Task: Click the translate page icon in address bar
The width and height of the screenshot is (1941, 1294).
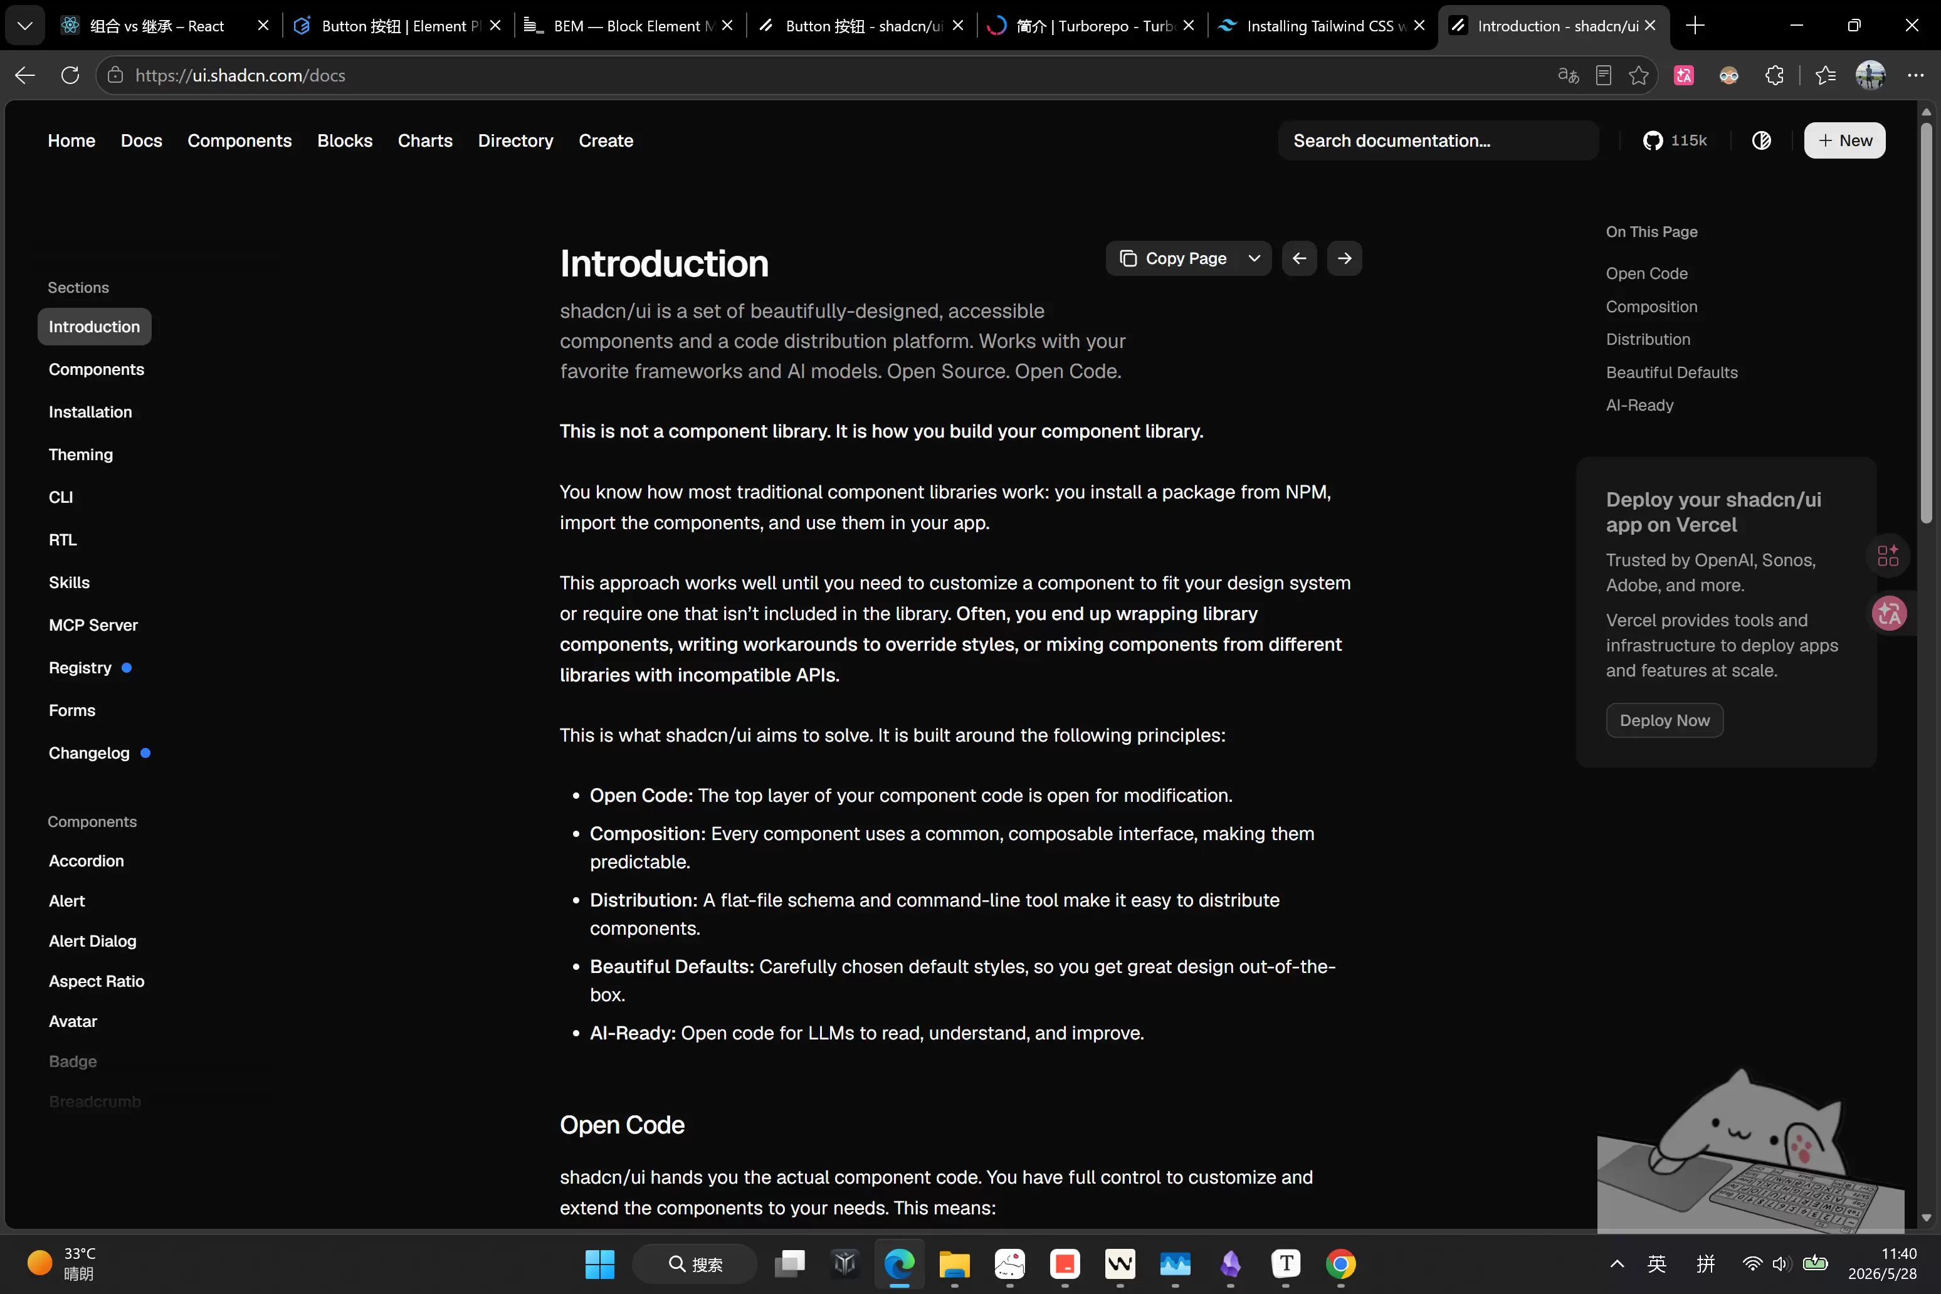Action: (x=1568, y=75)
